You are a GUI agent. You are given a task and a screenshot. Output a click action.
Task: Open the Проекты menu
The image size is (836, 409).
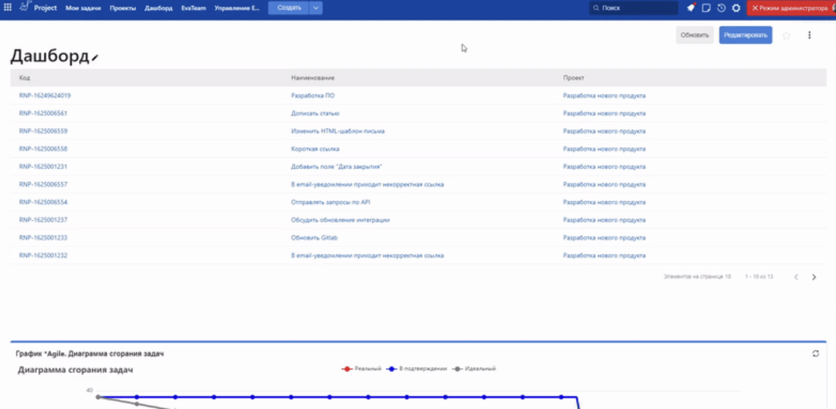pos(123,8)
